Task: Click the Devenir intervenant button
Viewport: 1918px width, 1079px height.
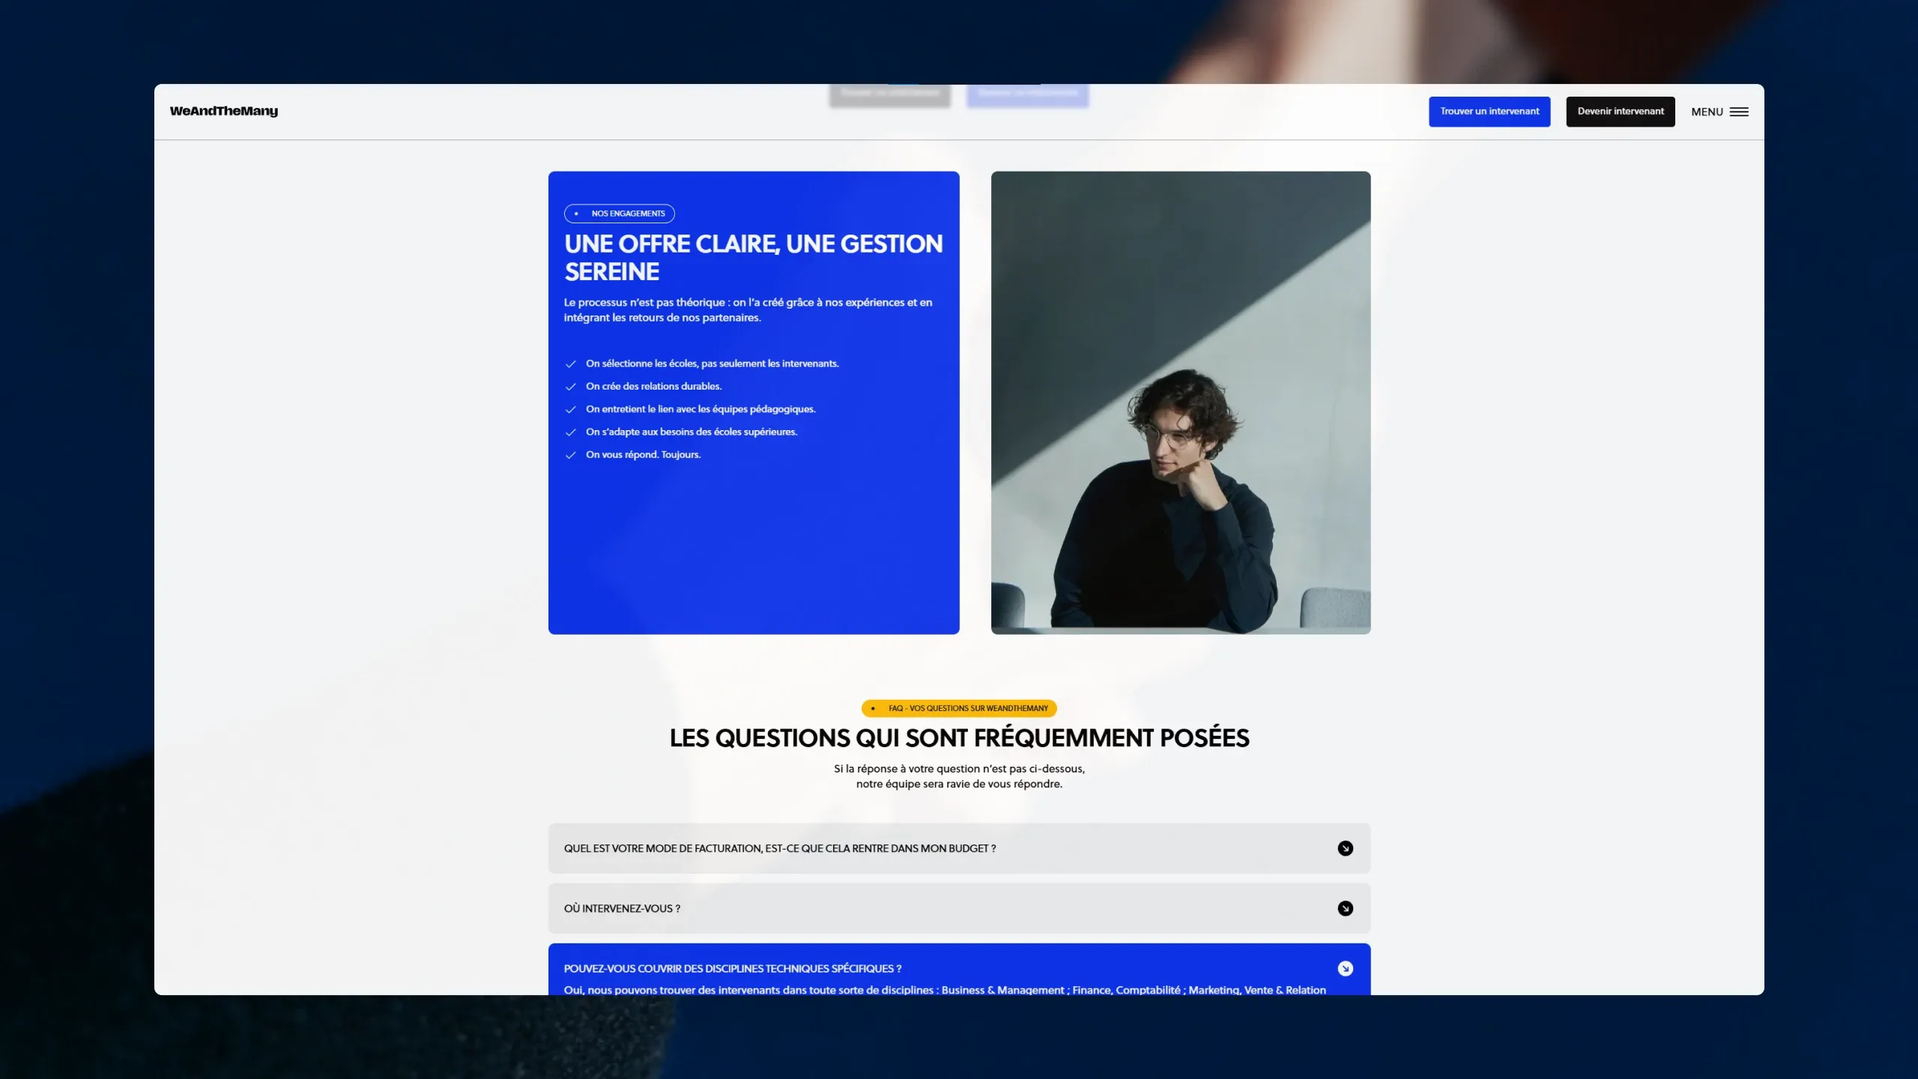Action: point(1620,112)
